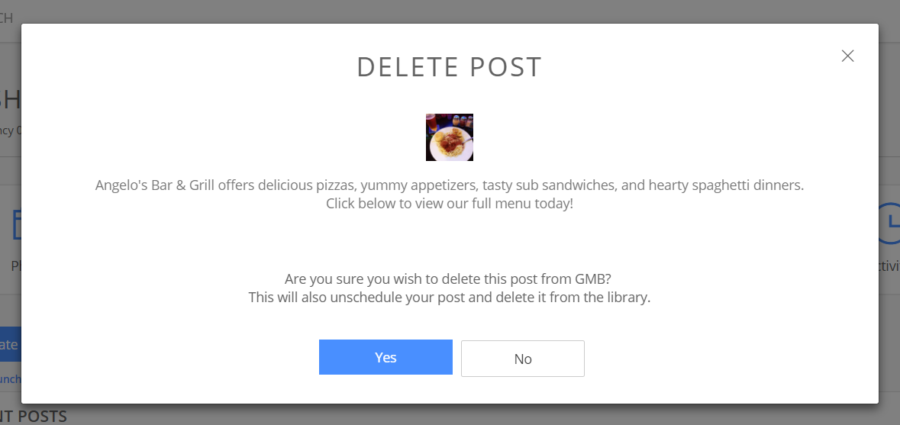Click the spaghetti plate post thumbnail

pos(450,137)
